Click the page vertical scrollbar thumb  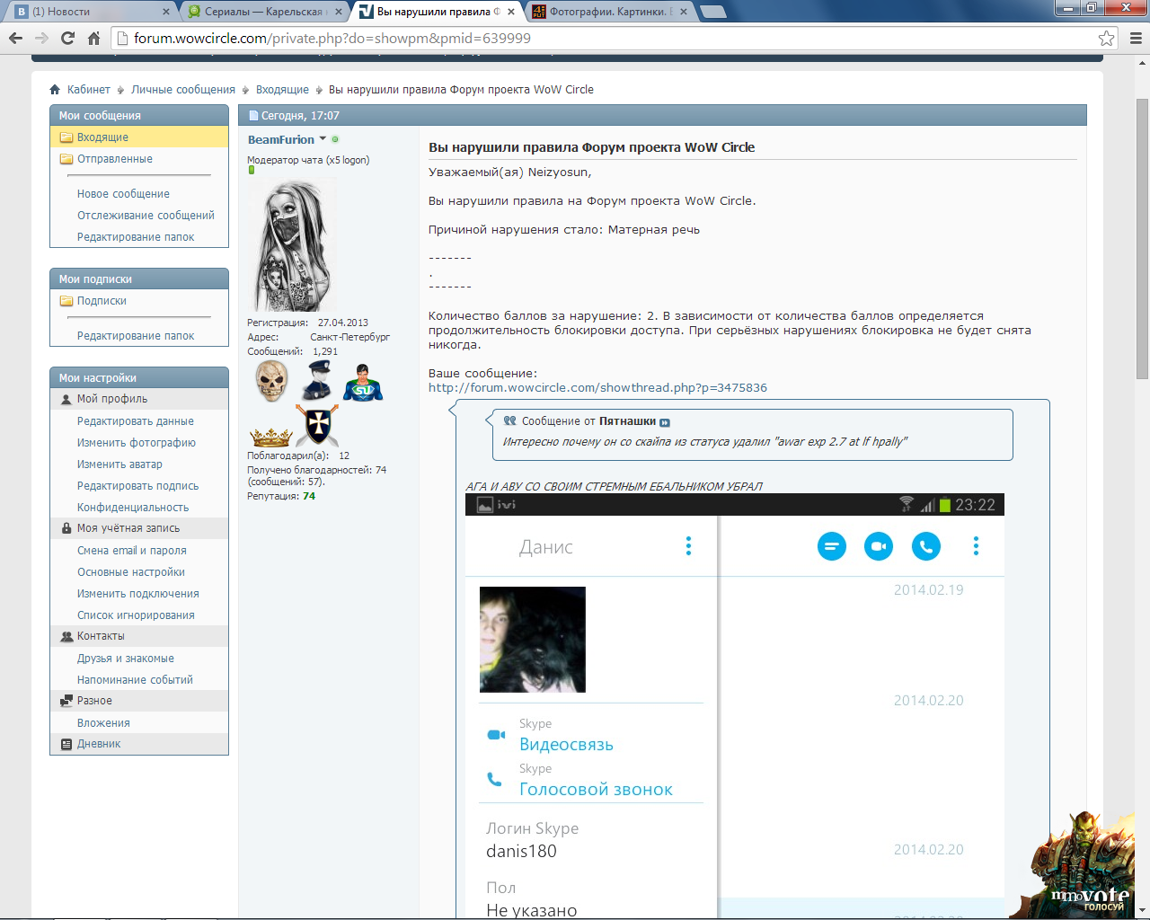[x=1142, y=238]
